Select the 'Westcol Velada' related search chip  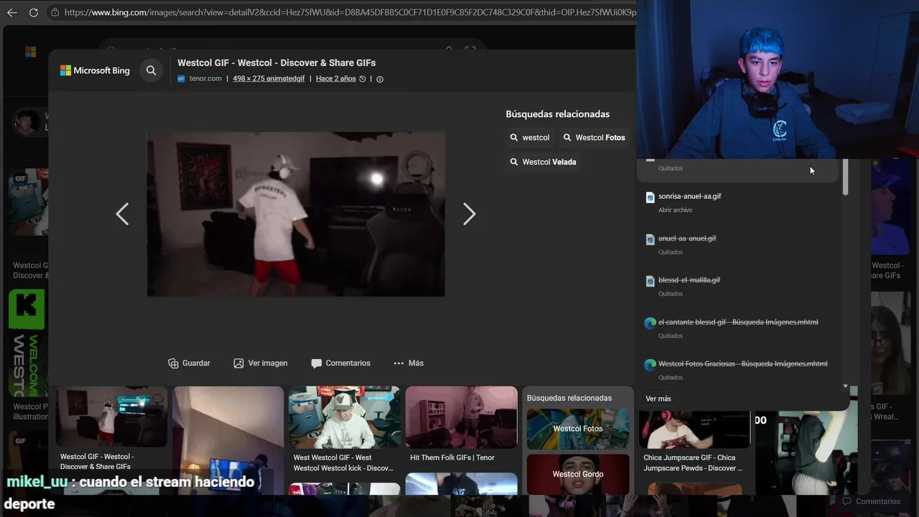click(x=543, y=162)
